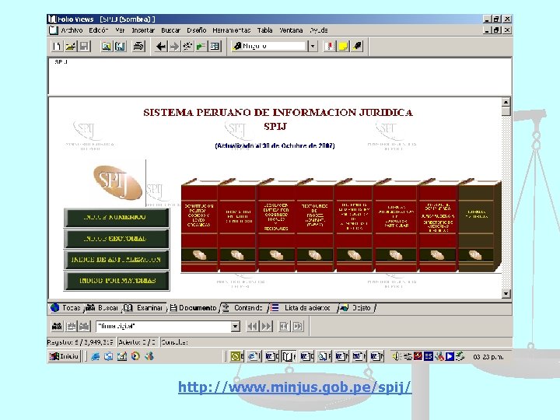Viewport: 560px width, 420px height.
Task: Switch to the Buscar tab at bottom
Action: click(103, 308)
